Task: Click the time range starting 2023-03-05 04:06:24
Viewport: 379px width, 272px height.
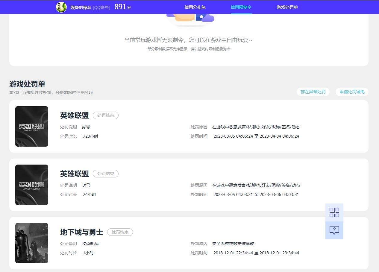Action: [x=256, y=136]
